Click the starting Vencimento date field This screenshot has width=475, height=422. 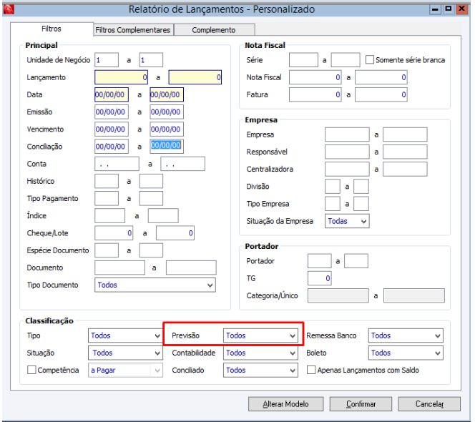pos(112,129)
